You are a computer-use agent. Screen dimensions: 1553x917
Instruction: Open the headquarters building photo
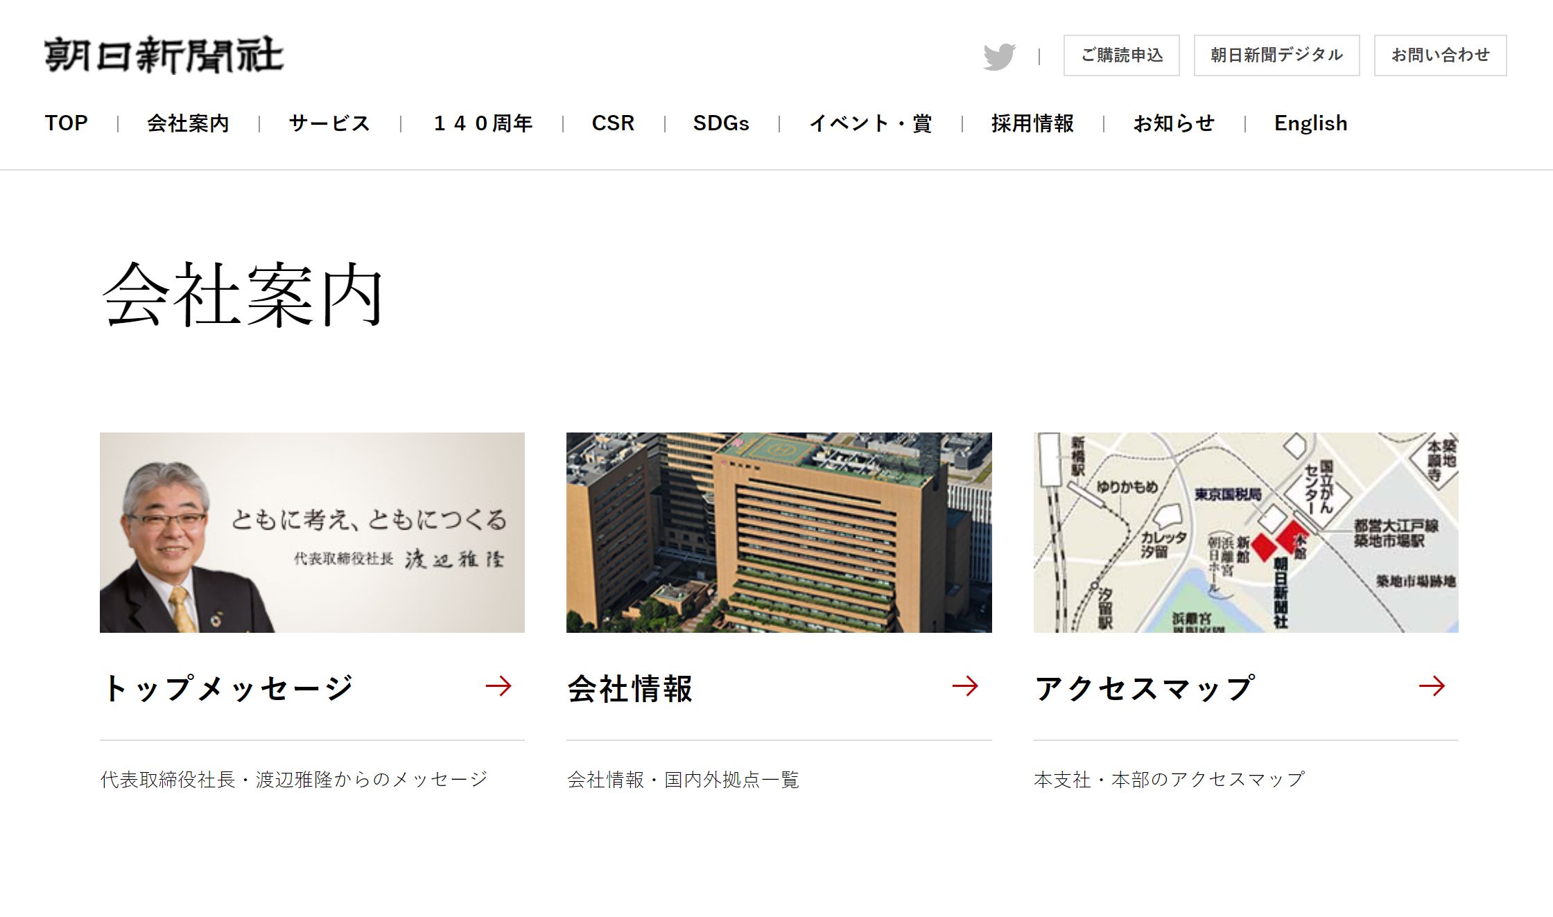[779, 532]
